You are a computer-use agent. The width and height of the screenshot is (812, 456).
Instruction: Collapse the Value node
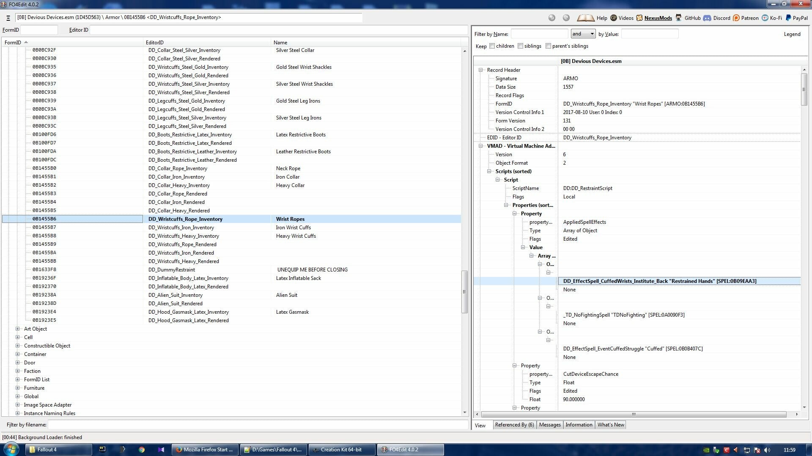523,247
